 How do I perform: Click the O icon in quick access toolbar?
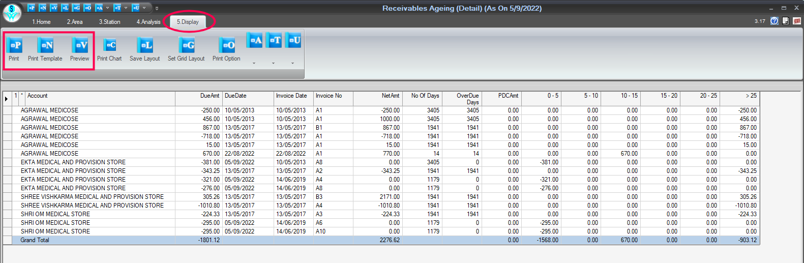[87, 8]
